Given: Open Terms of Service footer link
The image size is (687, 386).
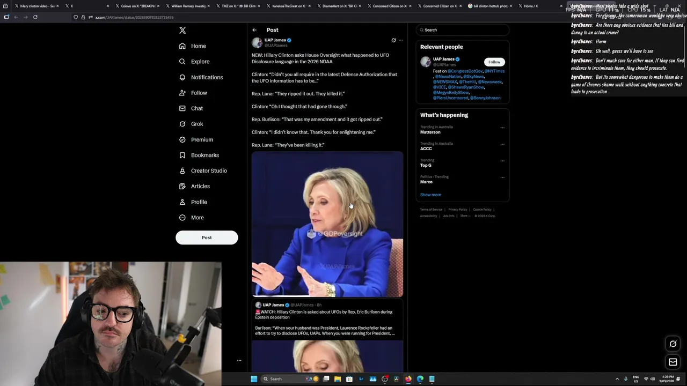Looking at the screenshot, I should pos(431,210).
